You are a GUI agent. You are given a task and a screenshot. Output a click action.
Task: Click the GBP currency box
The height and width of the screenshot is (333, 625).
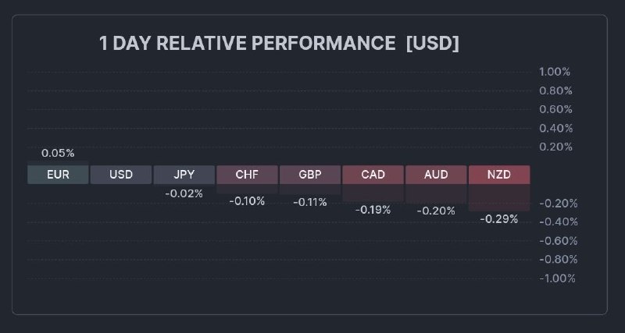(x=310, y=175)
